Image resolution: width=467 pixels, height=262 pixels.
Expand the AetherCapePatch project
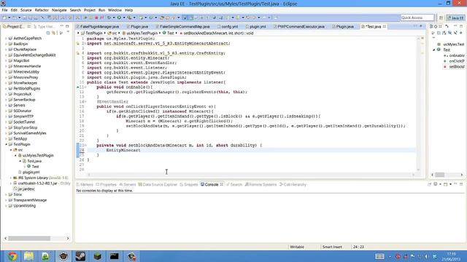pos(6,39)
